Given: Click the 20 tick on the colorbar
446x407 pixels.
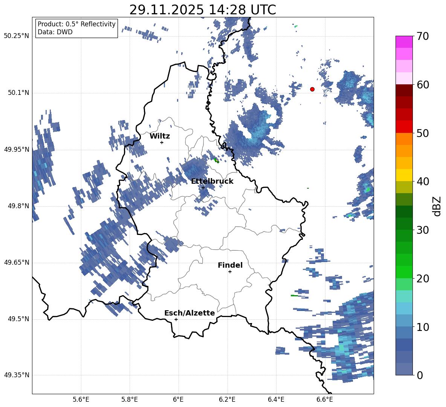Looking at the screenshot, I should point(423,279).
